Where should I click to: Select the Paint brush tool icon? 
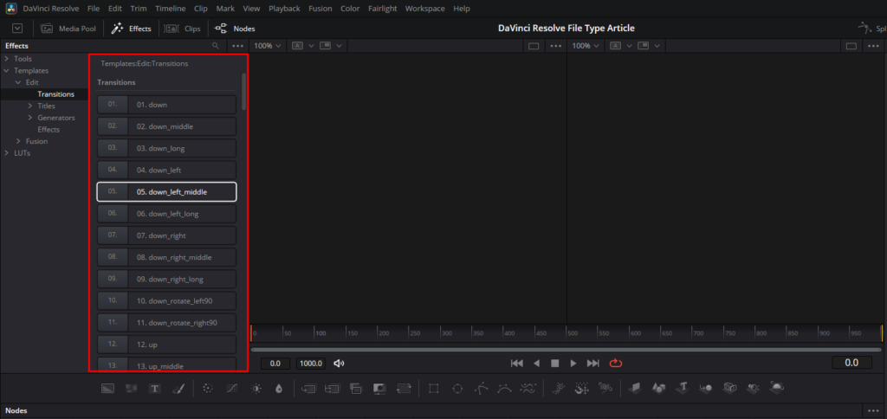coord(178,389)
